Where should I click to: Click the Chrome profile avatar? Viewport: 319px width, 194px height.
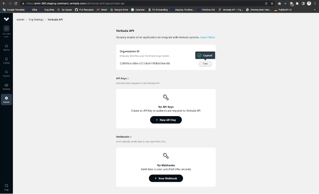pyautogui.click(x=309, y=3)
